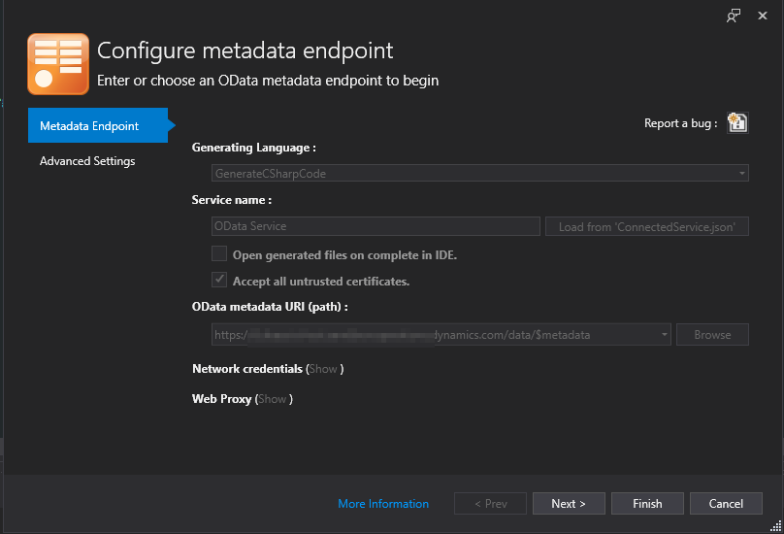The image size is (784, 534).
Task: Open the More Information link
Action: tap(383, 504)
